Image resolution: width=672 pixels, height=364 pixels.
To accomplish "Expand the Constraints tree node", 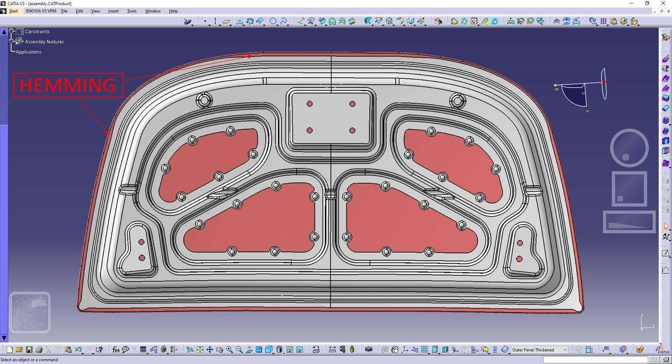I will pyautogui.click(x=12, y=31).
